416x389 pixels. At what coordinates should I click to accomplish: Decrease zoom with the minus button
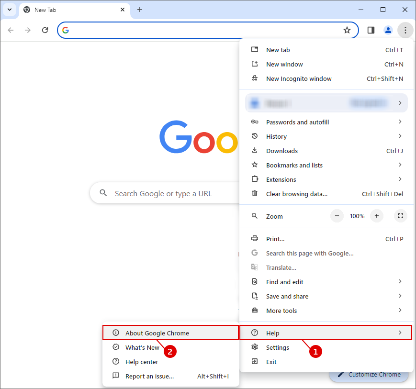337,216
